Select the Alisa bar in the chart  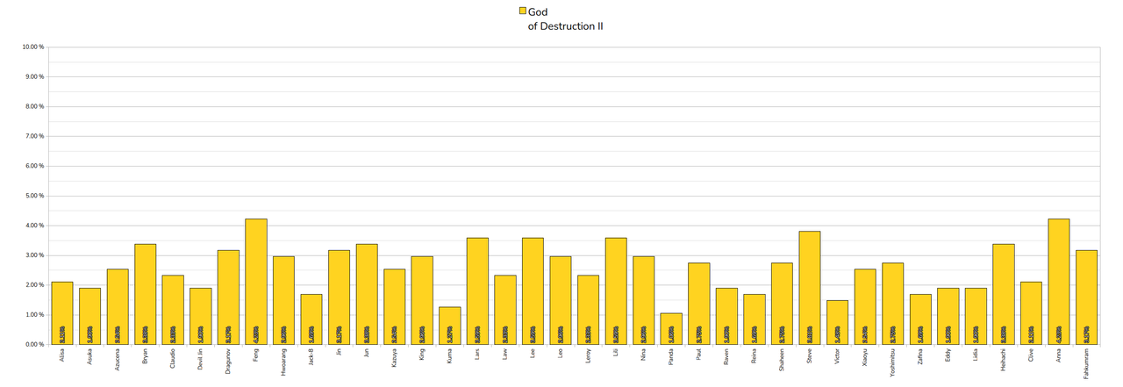click(62, 313)
